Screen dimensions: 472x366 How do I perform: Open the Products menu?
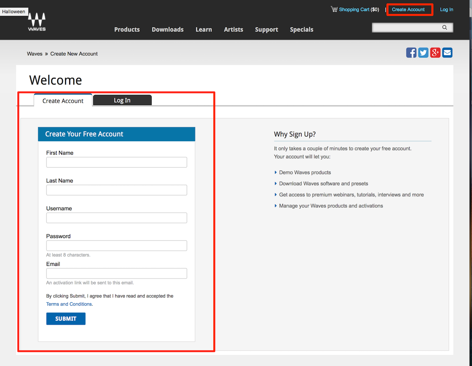tap(127, 30)
